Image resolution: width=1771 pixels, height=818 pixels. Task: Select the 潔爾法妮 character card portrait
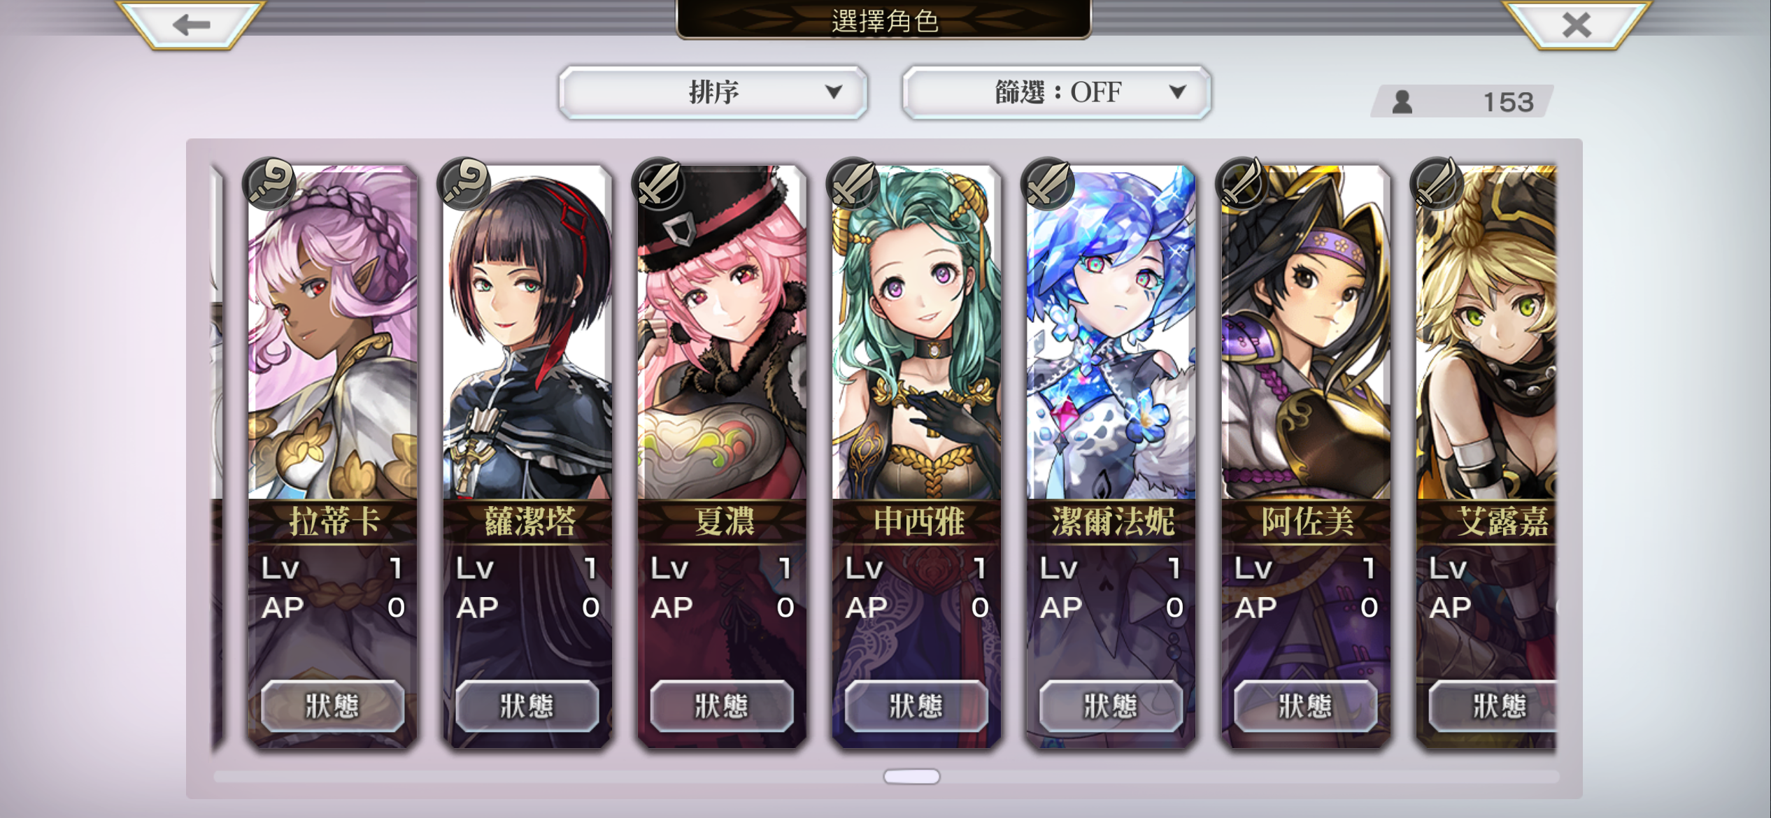coord(1111,332)
